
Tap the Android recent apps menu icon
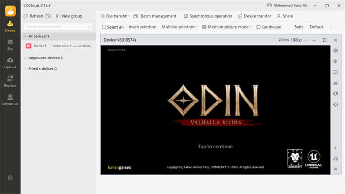pyautogui.click(x=335, y=170)
